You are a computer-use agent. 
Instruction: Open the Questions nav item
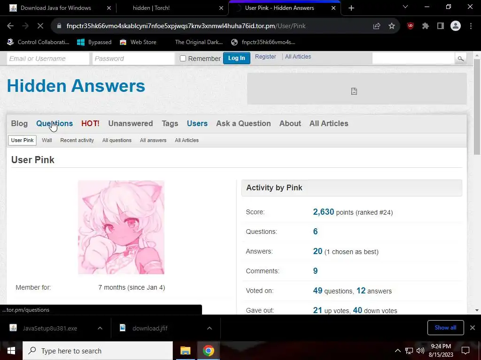coord(54,123)
